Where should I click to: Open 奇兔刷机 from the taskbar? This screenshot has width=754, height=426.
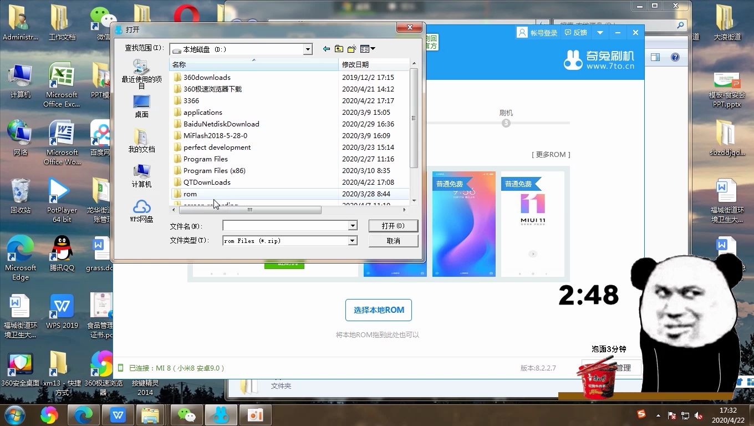click(x=221, y=414)
